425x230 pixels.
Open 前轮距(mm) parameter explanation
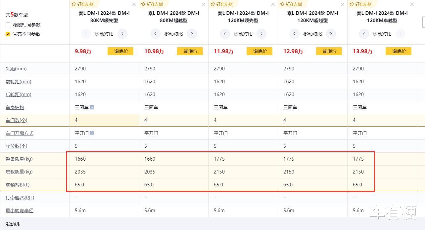pos(19,82)
